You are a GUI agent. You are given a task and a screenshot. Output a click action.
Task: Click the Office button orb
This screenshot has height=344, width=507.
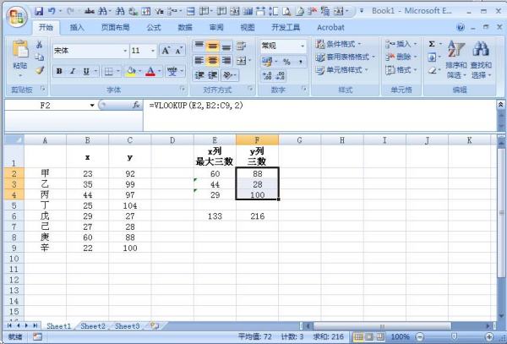(x=17, y=17)
